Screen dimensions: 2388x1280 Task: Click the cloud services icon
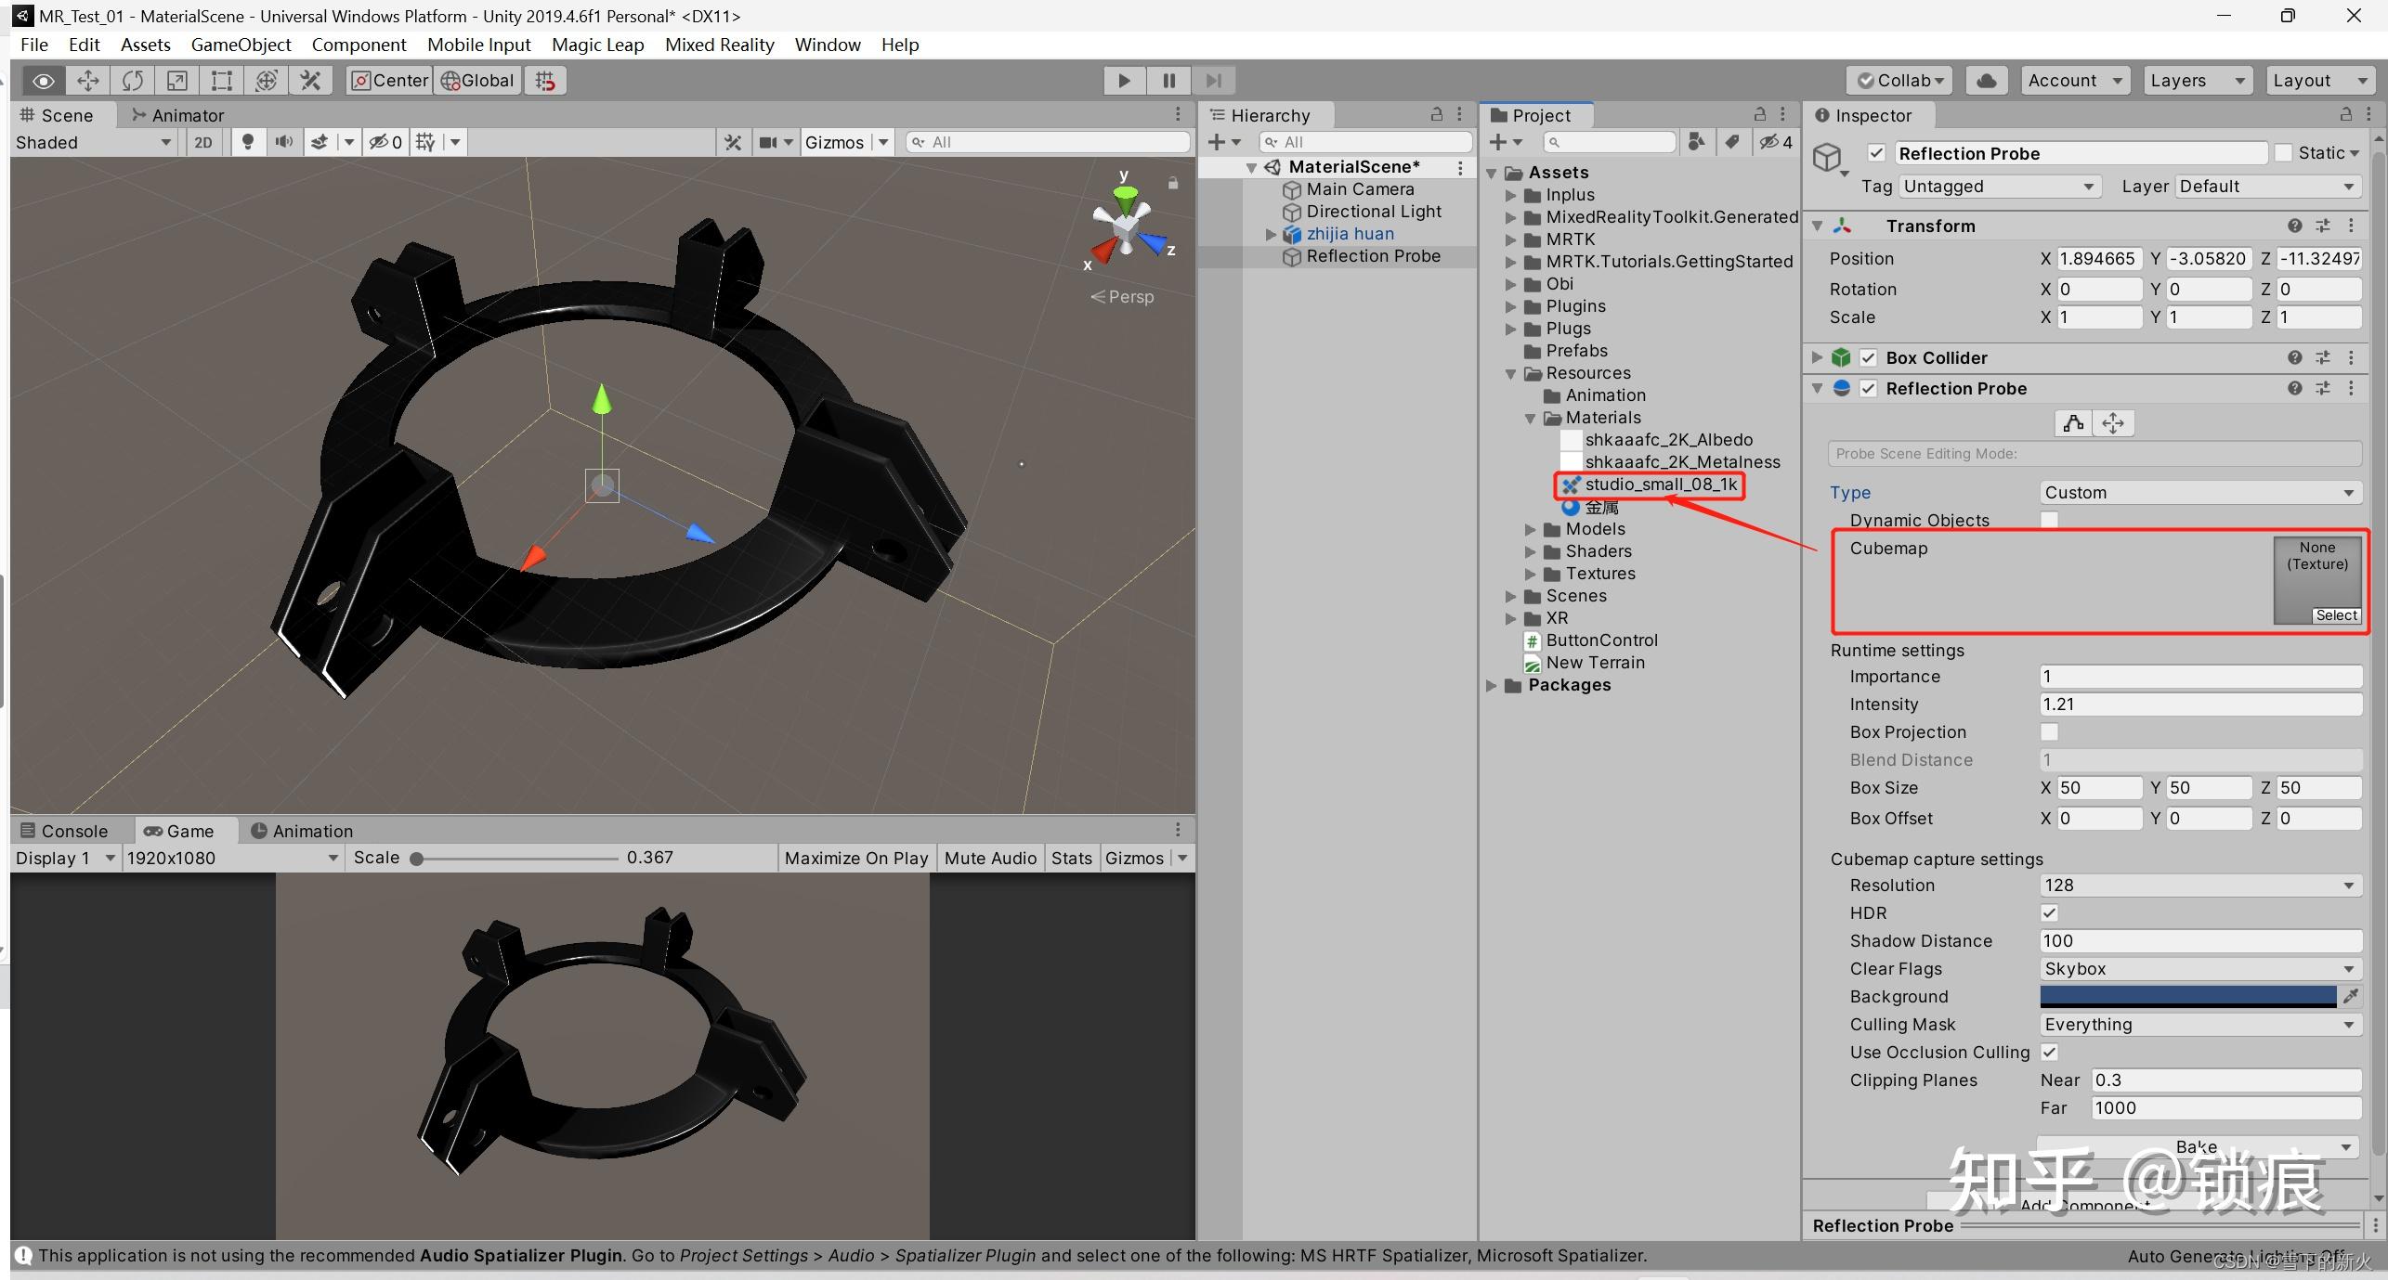coord(1986,81)
